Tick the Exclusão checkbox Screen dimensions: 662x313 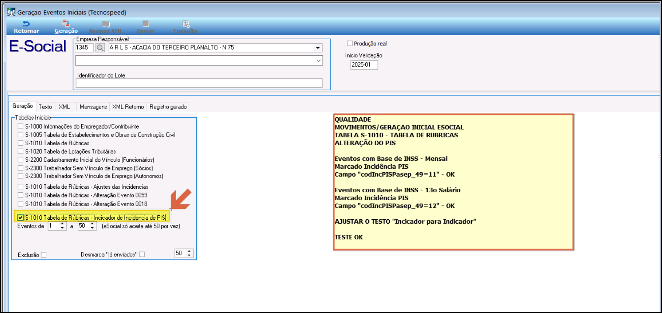tap(43, 255)
